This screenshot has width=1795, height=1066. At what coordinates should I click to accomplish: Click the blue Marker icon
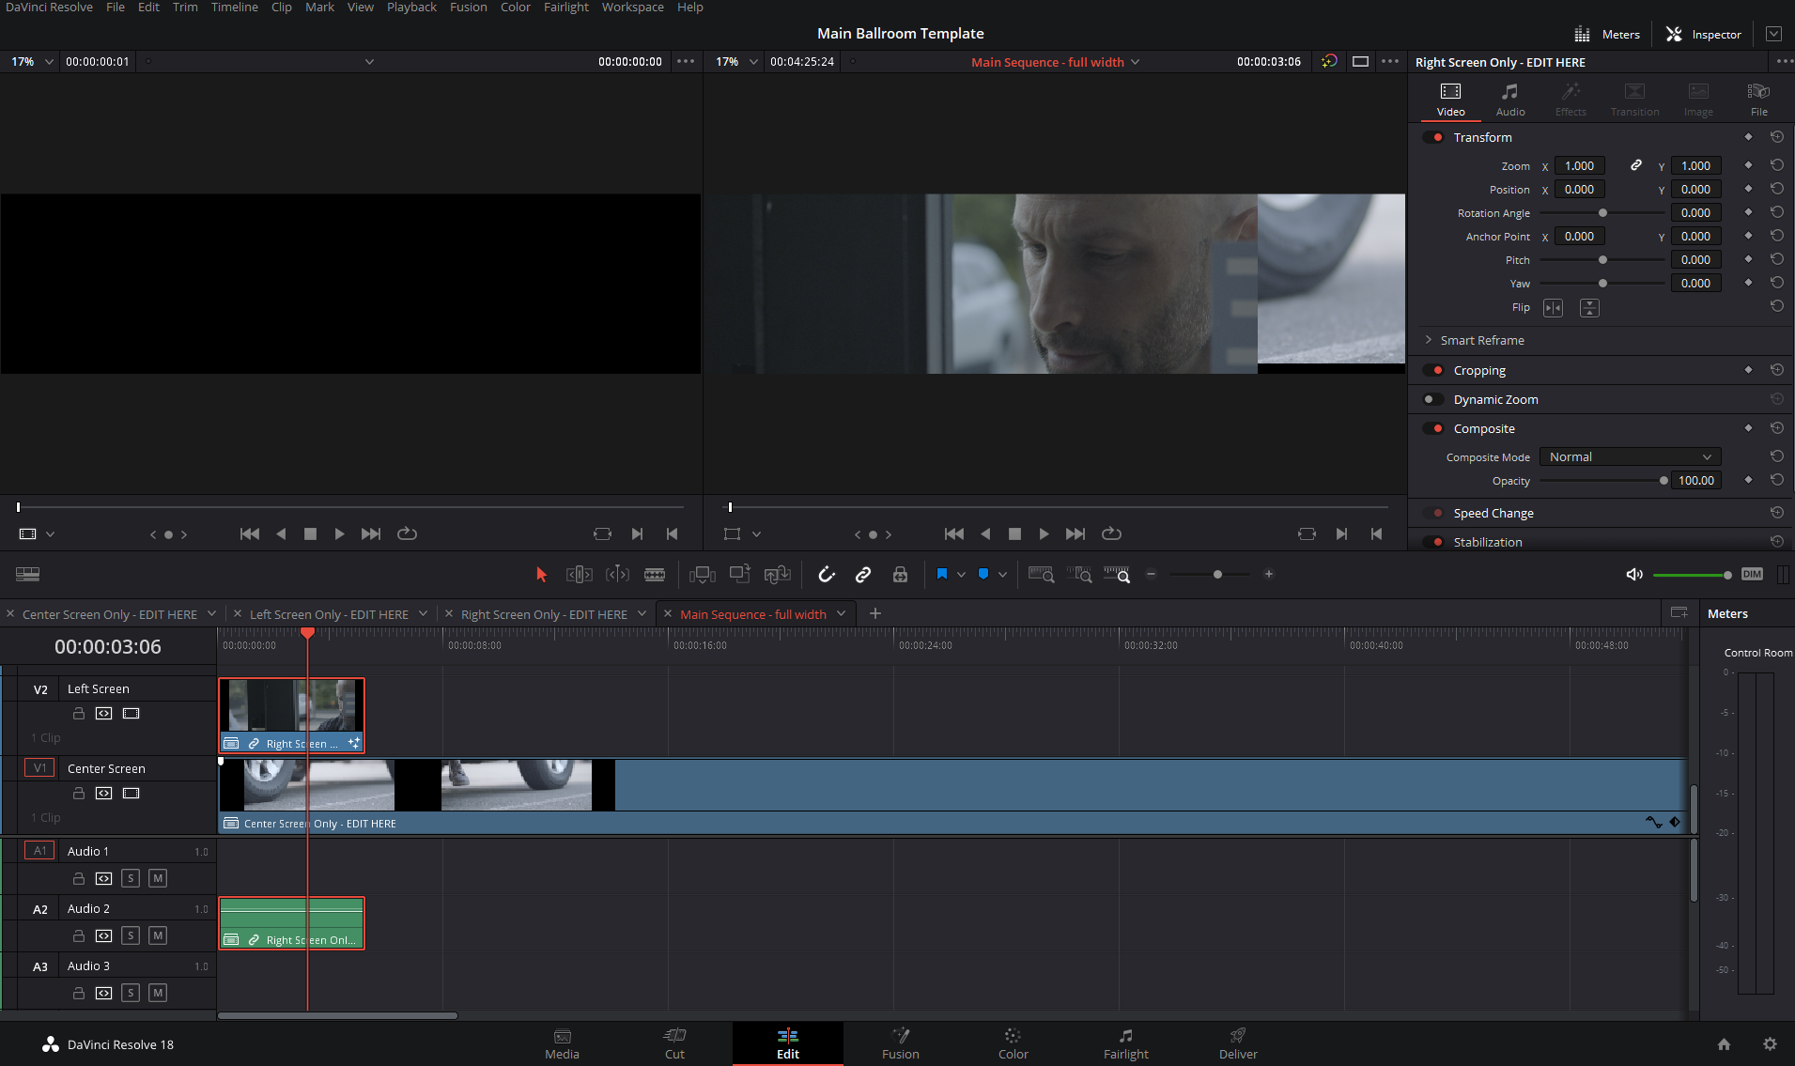(x=983, y=574)
